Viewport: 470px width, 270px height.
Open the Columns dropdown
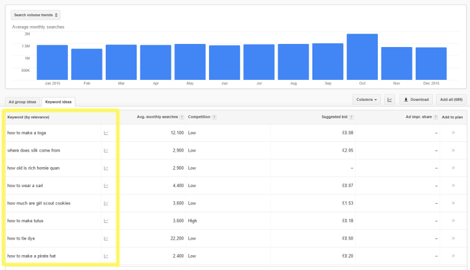tap(367, 100)
